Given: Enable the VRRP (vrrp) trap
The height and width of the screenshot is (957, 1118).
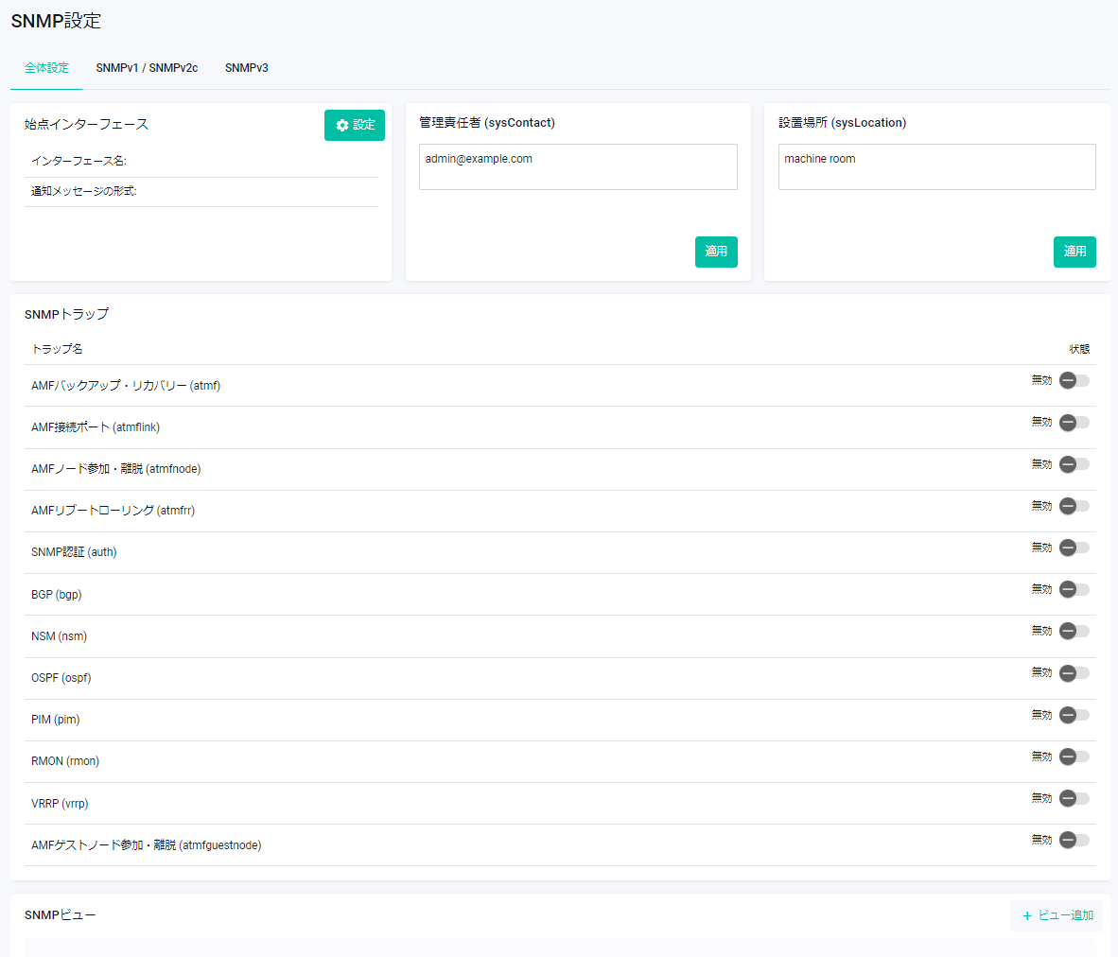Looking at the screenshot, I should point(1074,798).
